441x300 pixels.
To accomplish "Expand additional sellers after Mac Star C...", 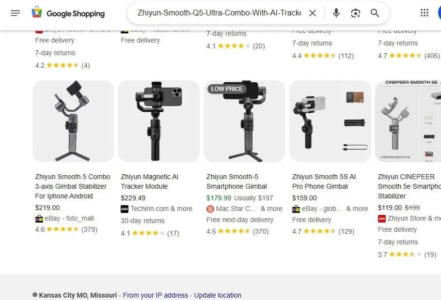I will [271, 209].
